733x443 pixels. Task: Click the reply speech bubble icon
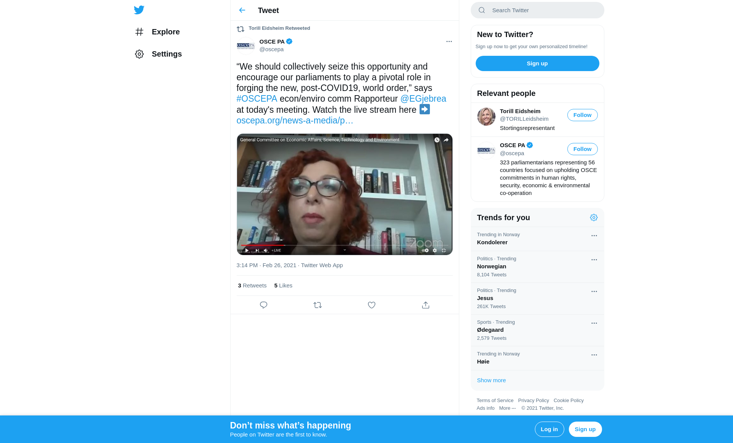point(263,305)
